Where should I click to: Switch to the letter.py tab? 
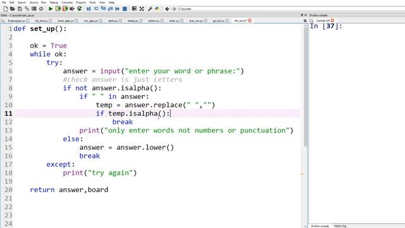(174, 21)
